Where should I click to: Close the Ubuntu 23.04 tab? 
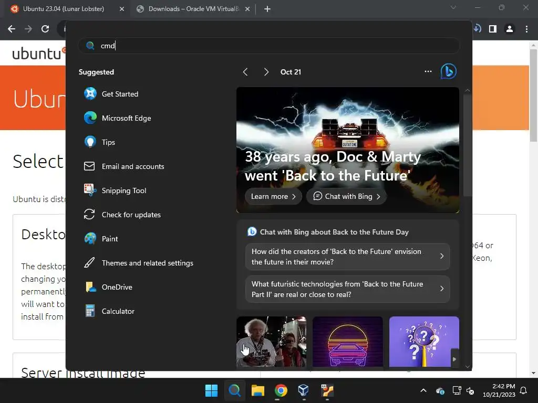click(122, 9)
